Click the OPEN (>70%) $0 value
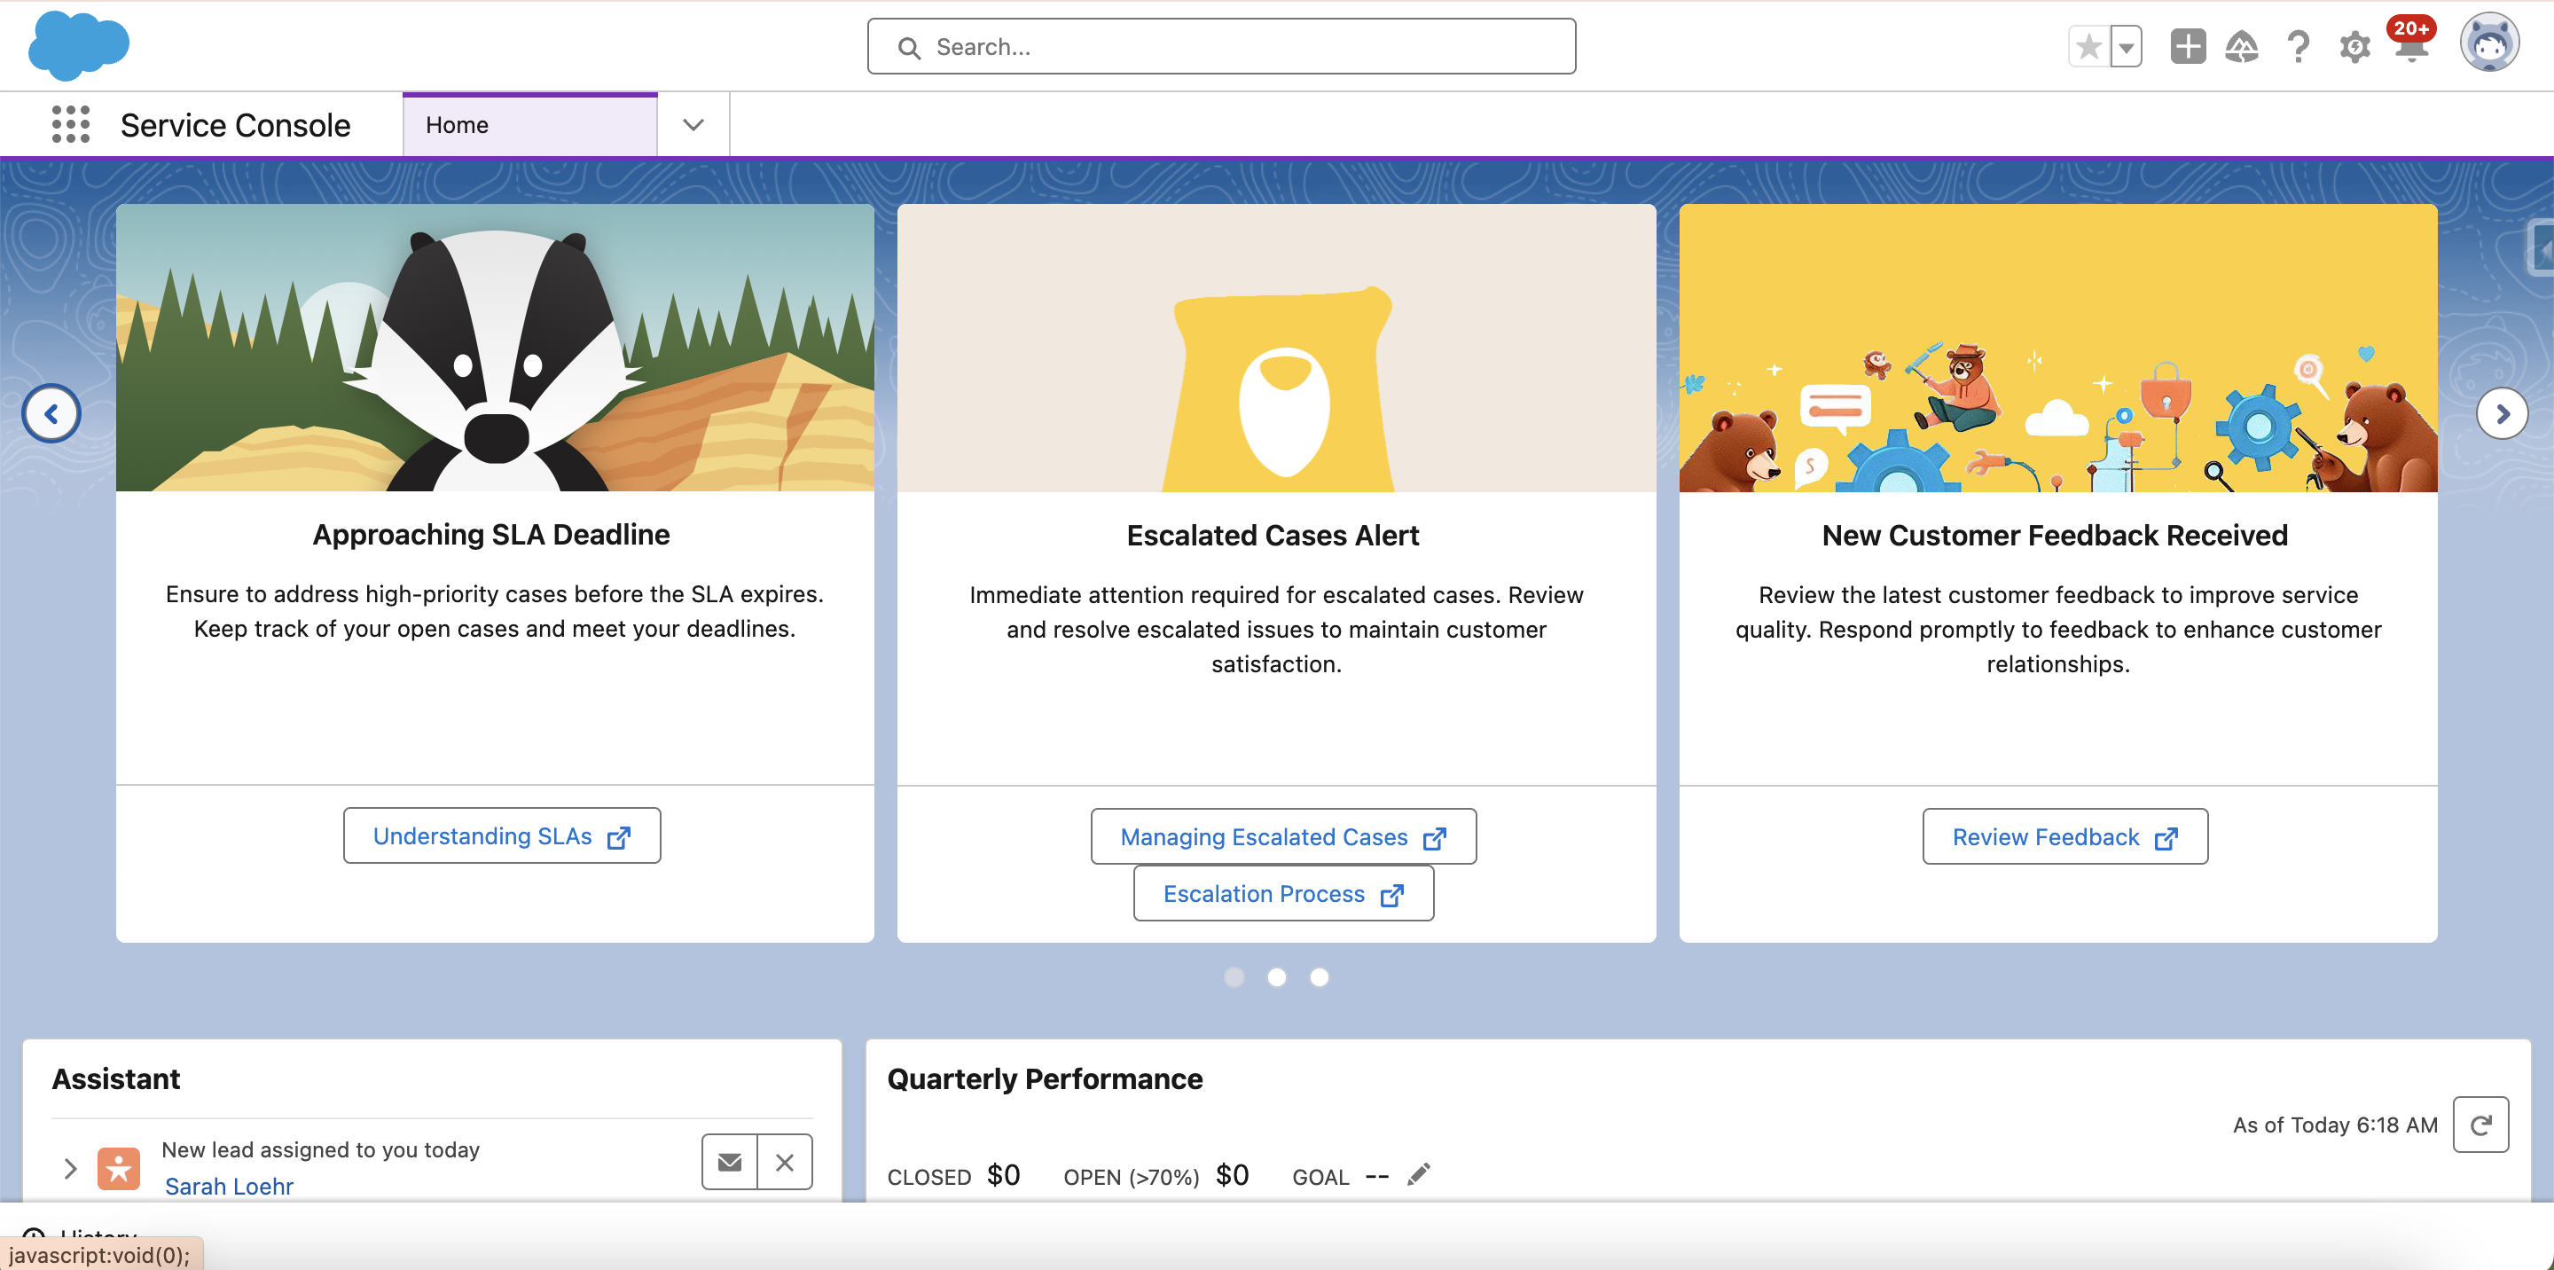 point(1233,1176)
